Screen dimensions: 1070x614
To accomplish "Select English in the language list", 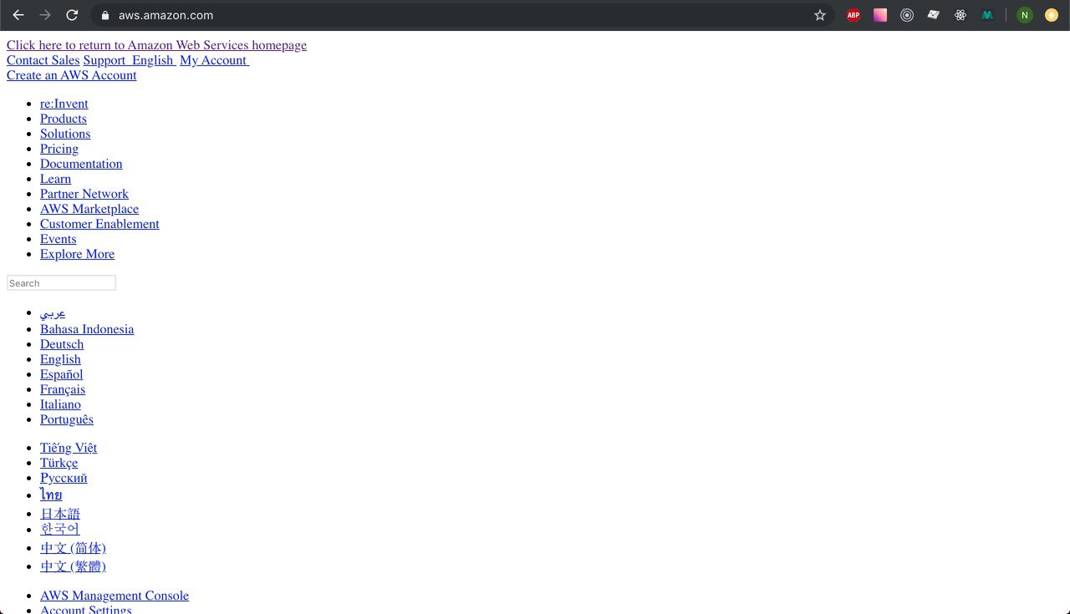I will coord(60,359).
